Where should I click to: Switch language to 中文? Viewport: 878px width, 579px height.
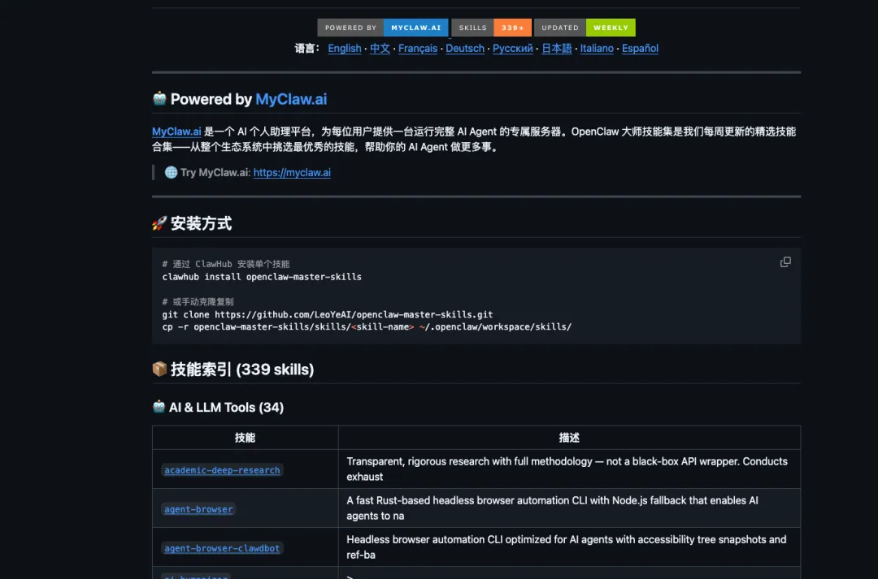coord(380,48)
